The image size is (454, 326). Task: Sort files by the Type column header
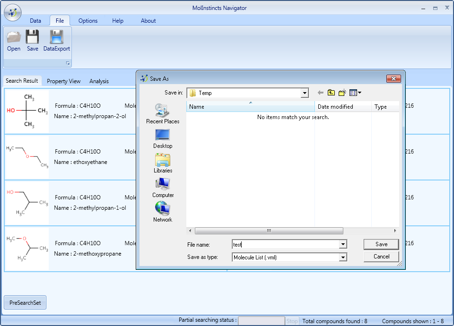click(385, 106)
